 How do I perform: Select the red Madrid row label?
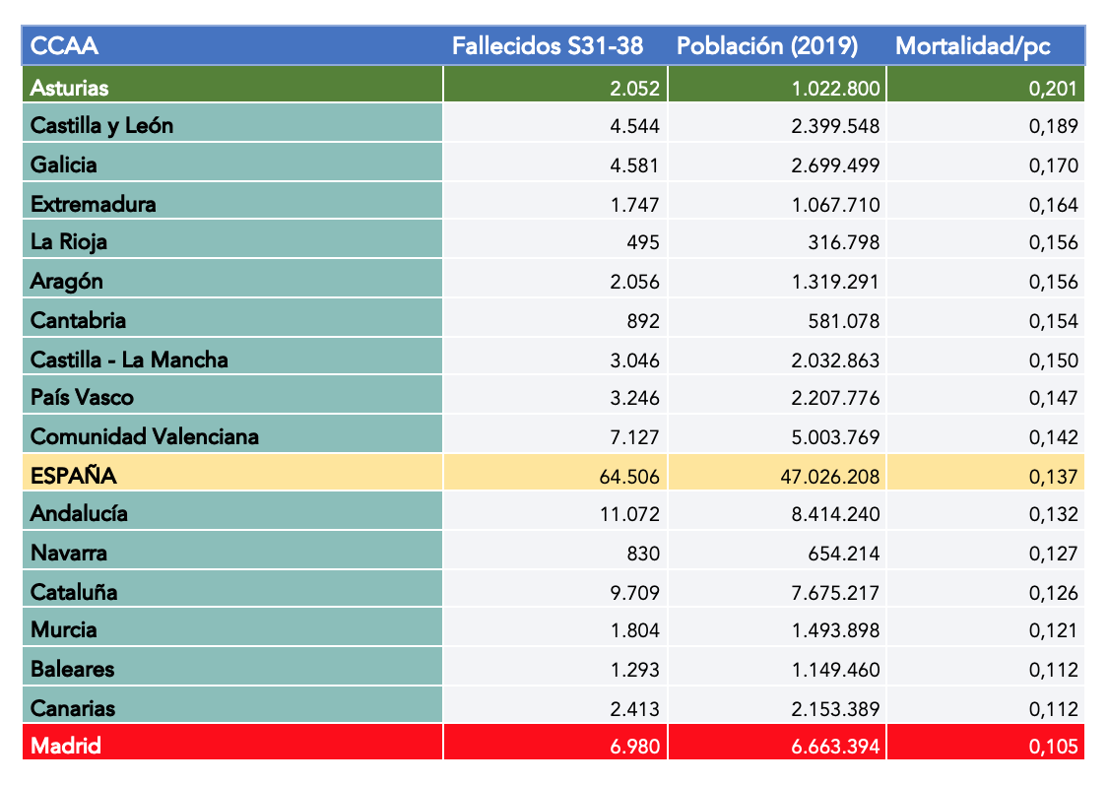pos(66,747)
